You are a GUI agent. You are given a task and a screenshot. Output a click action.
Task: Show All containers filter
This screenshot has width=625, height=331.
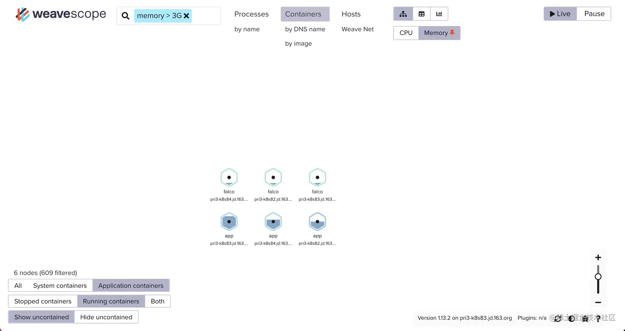click(x=18, y=286)
